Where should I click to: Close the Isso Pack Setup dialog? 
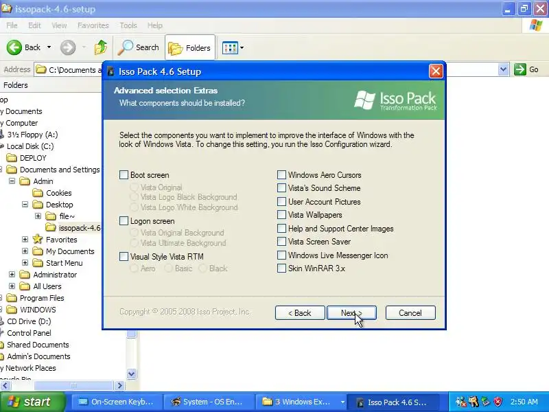[x=436, y=71]
